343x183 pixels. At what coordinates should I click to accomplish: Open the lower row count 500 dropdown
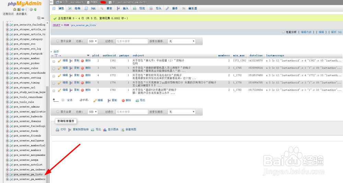point(93,112)
